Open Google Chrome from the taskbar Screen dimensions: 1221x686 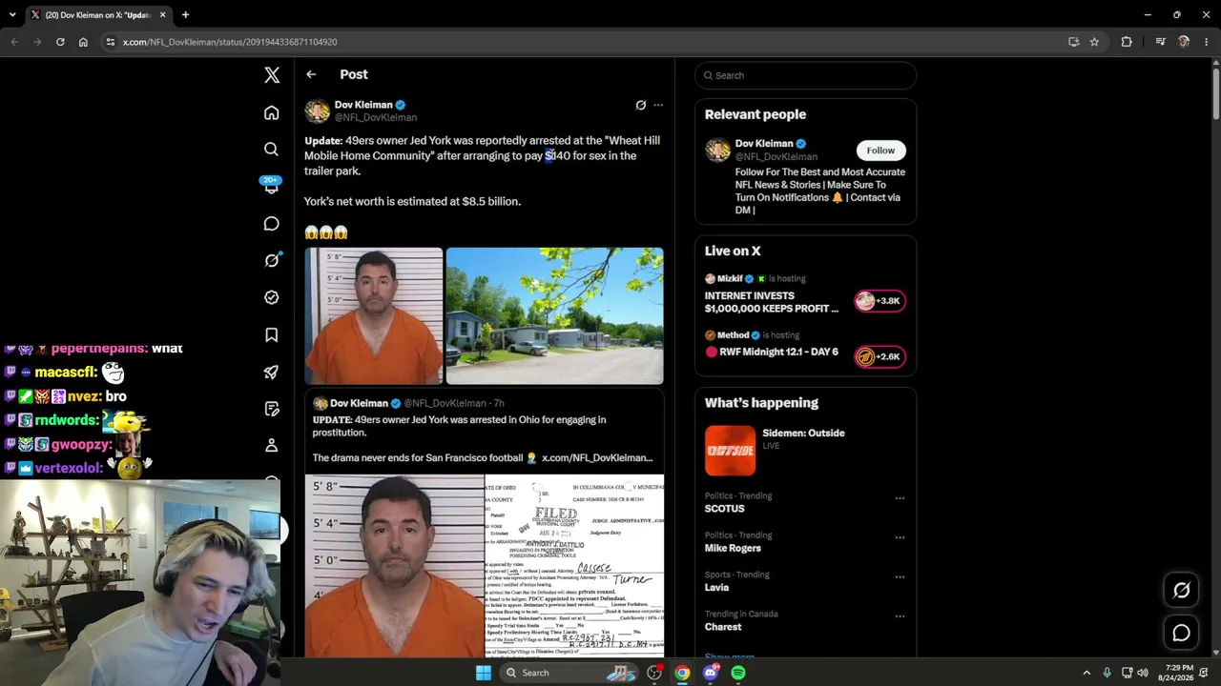[x=682, y=673]
